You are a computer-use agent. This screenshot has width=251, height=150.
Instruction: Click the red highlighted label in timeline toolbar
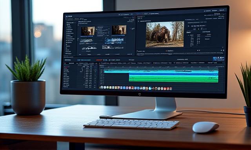(x=99, y=60)
